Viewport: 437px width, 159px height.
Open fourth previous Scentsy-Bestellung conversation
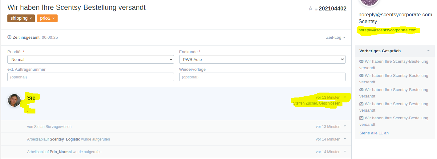click(394, 107)
